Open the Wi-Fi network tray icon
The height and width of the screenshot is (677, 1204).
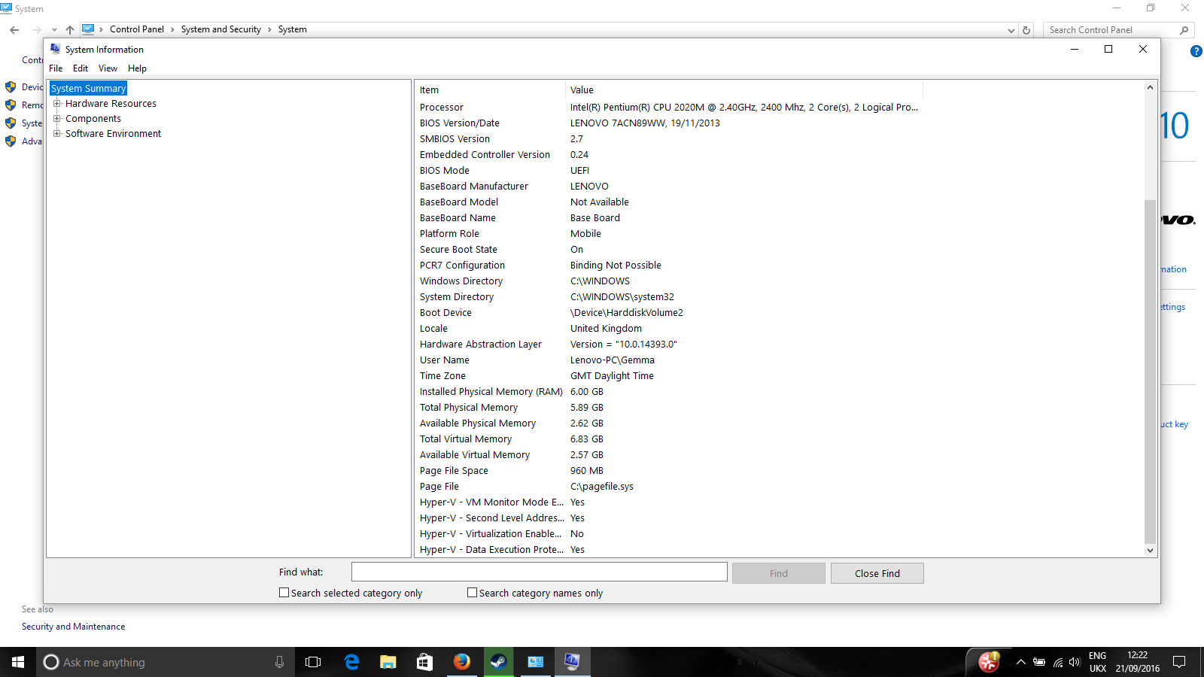(1057, 663)
